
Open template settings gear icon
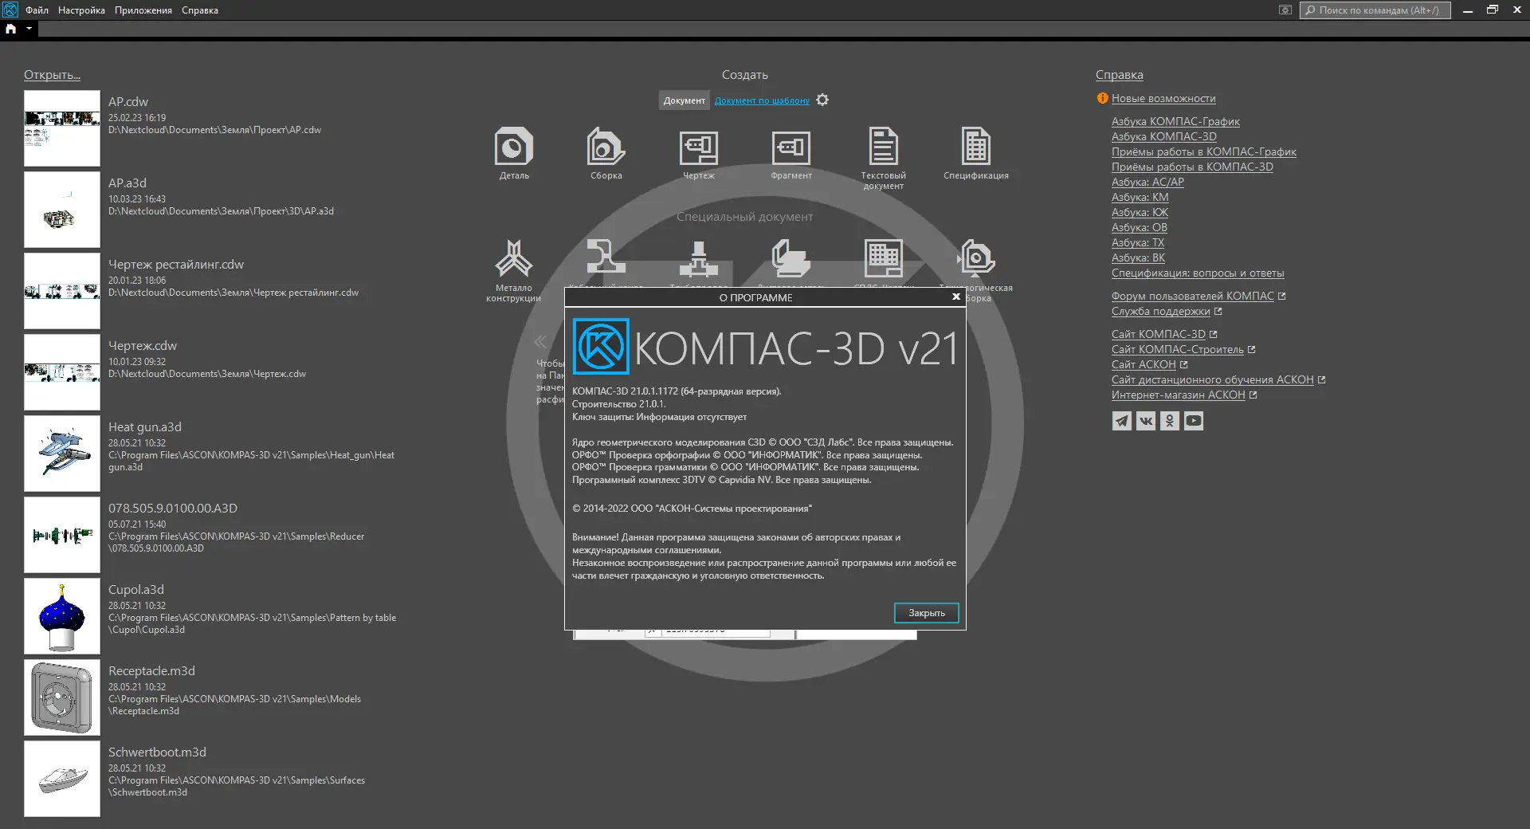coord(822,100)
